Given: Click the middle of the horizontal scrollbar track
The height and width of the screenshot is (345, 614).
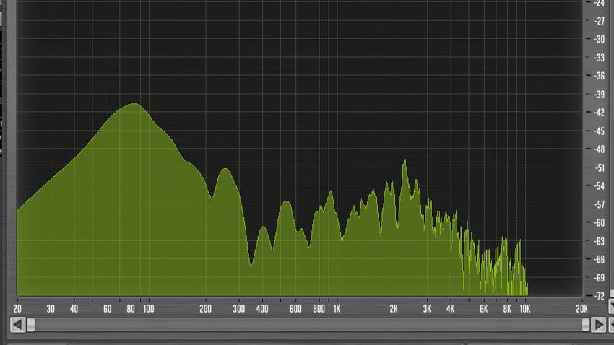Looking at the screenshot, I should point(308,325).
